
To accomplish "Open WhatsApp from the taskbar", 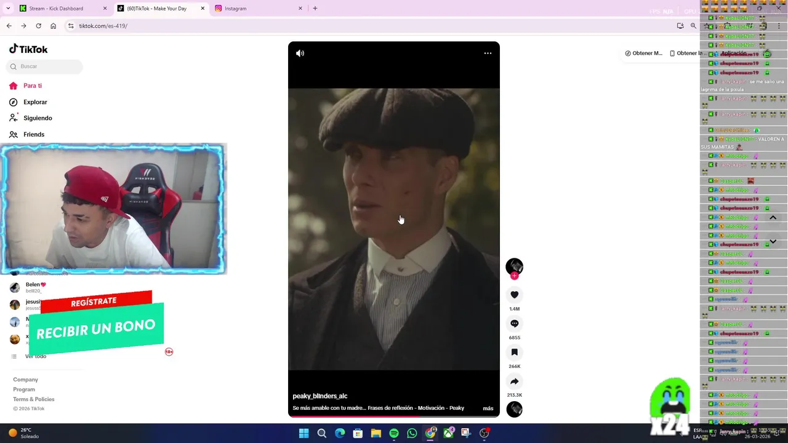I will click(x=412, y=433).
